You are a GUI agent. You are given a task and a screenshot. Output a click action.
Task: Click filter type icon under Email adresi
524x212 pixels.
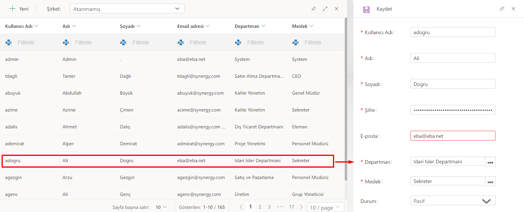181,42
